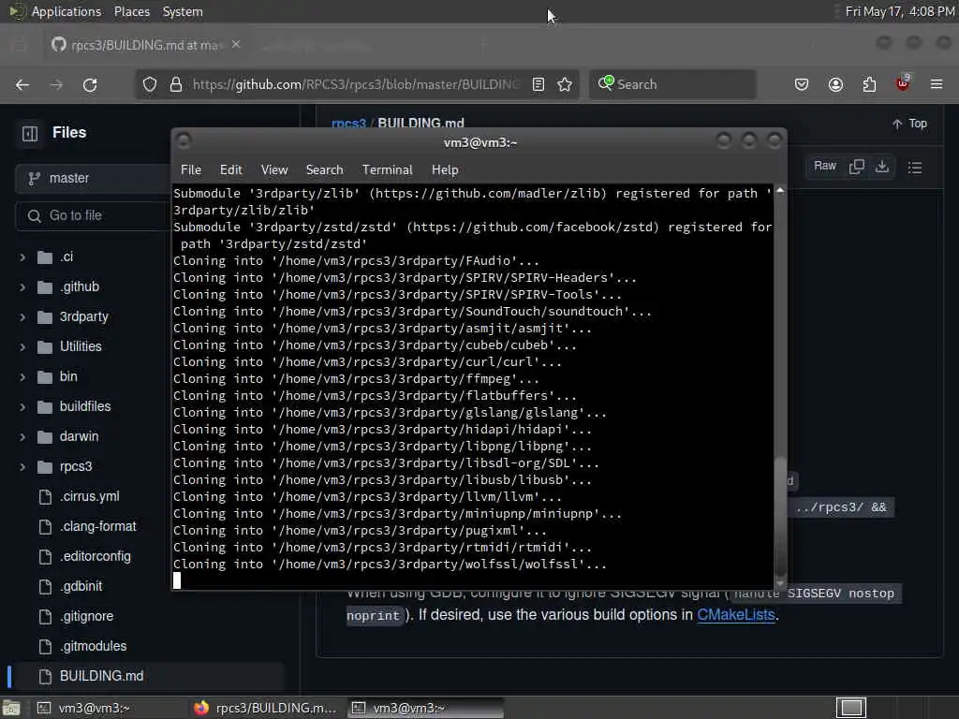
Task: Click workspace switcher in bottom panel
Action: point(851,708)
